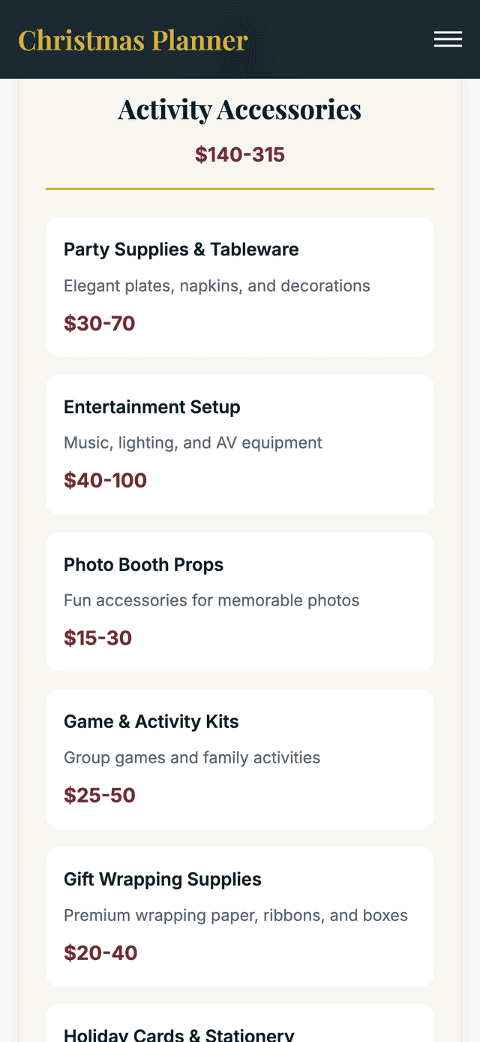Select the Entertainment Setup card

pos(240,443)
